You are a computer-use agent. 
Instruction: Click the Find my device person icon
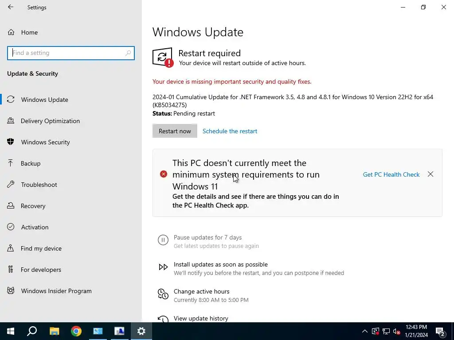11,248
